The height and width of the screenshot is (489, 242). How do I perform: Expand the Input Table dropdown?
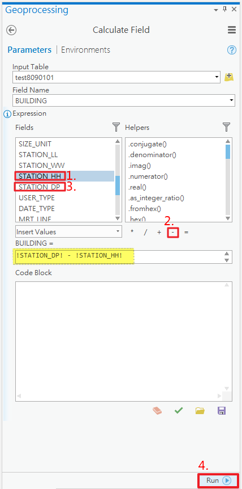pos(216,77)
